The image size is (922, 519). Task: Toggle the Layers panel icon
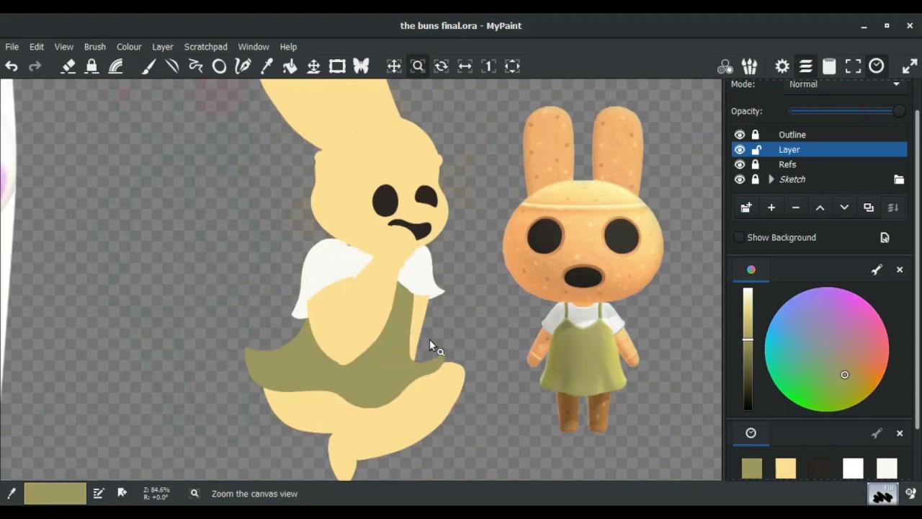pyautogui.click(x=806, y=66)
